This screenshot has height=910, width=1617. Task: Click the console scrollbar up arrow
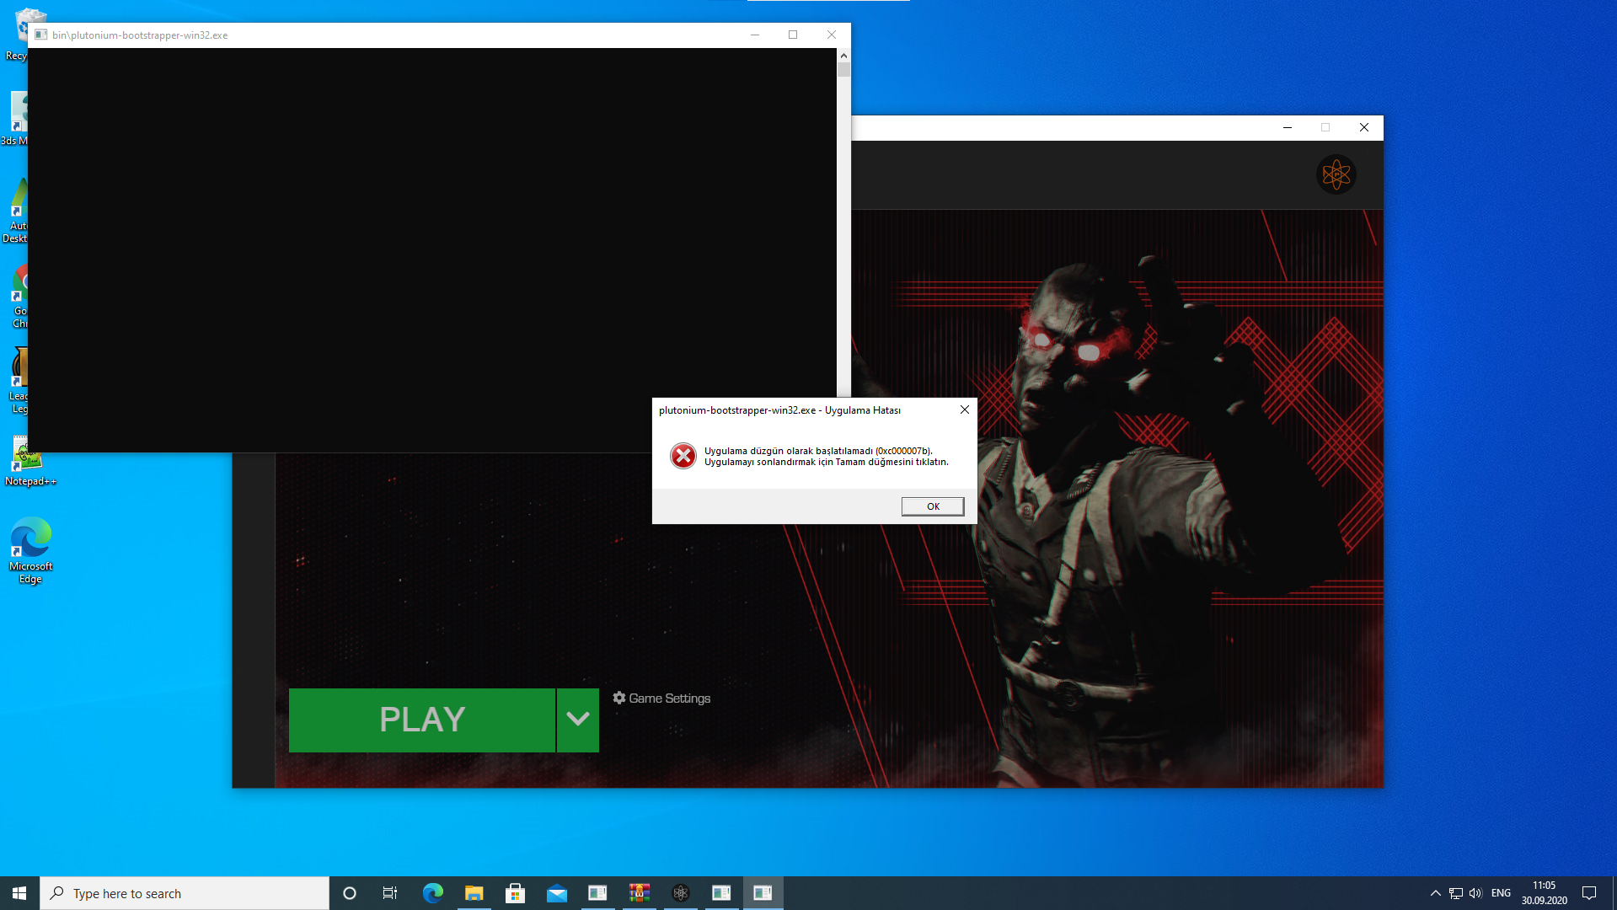pyautogui.click(x=843, y=56)
